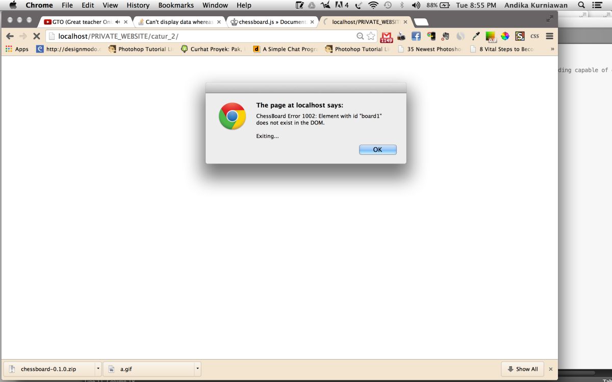Open the chessboard-0.1.0.zip download

(49, 369)
